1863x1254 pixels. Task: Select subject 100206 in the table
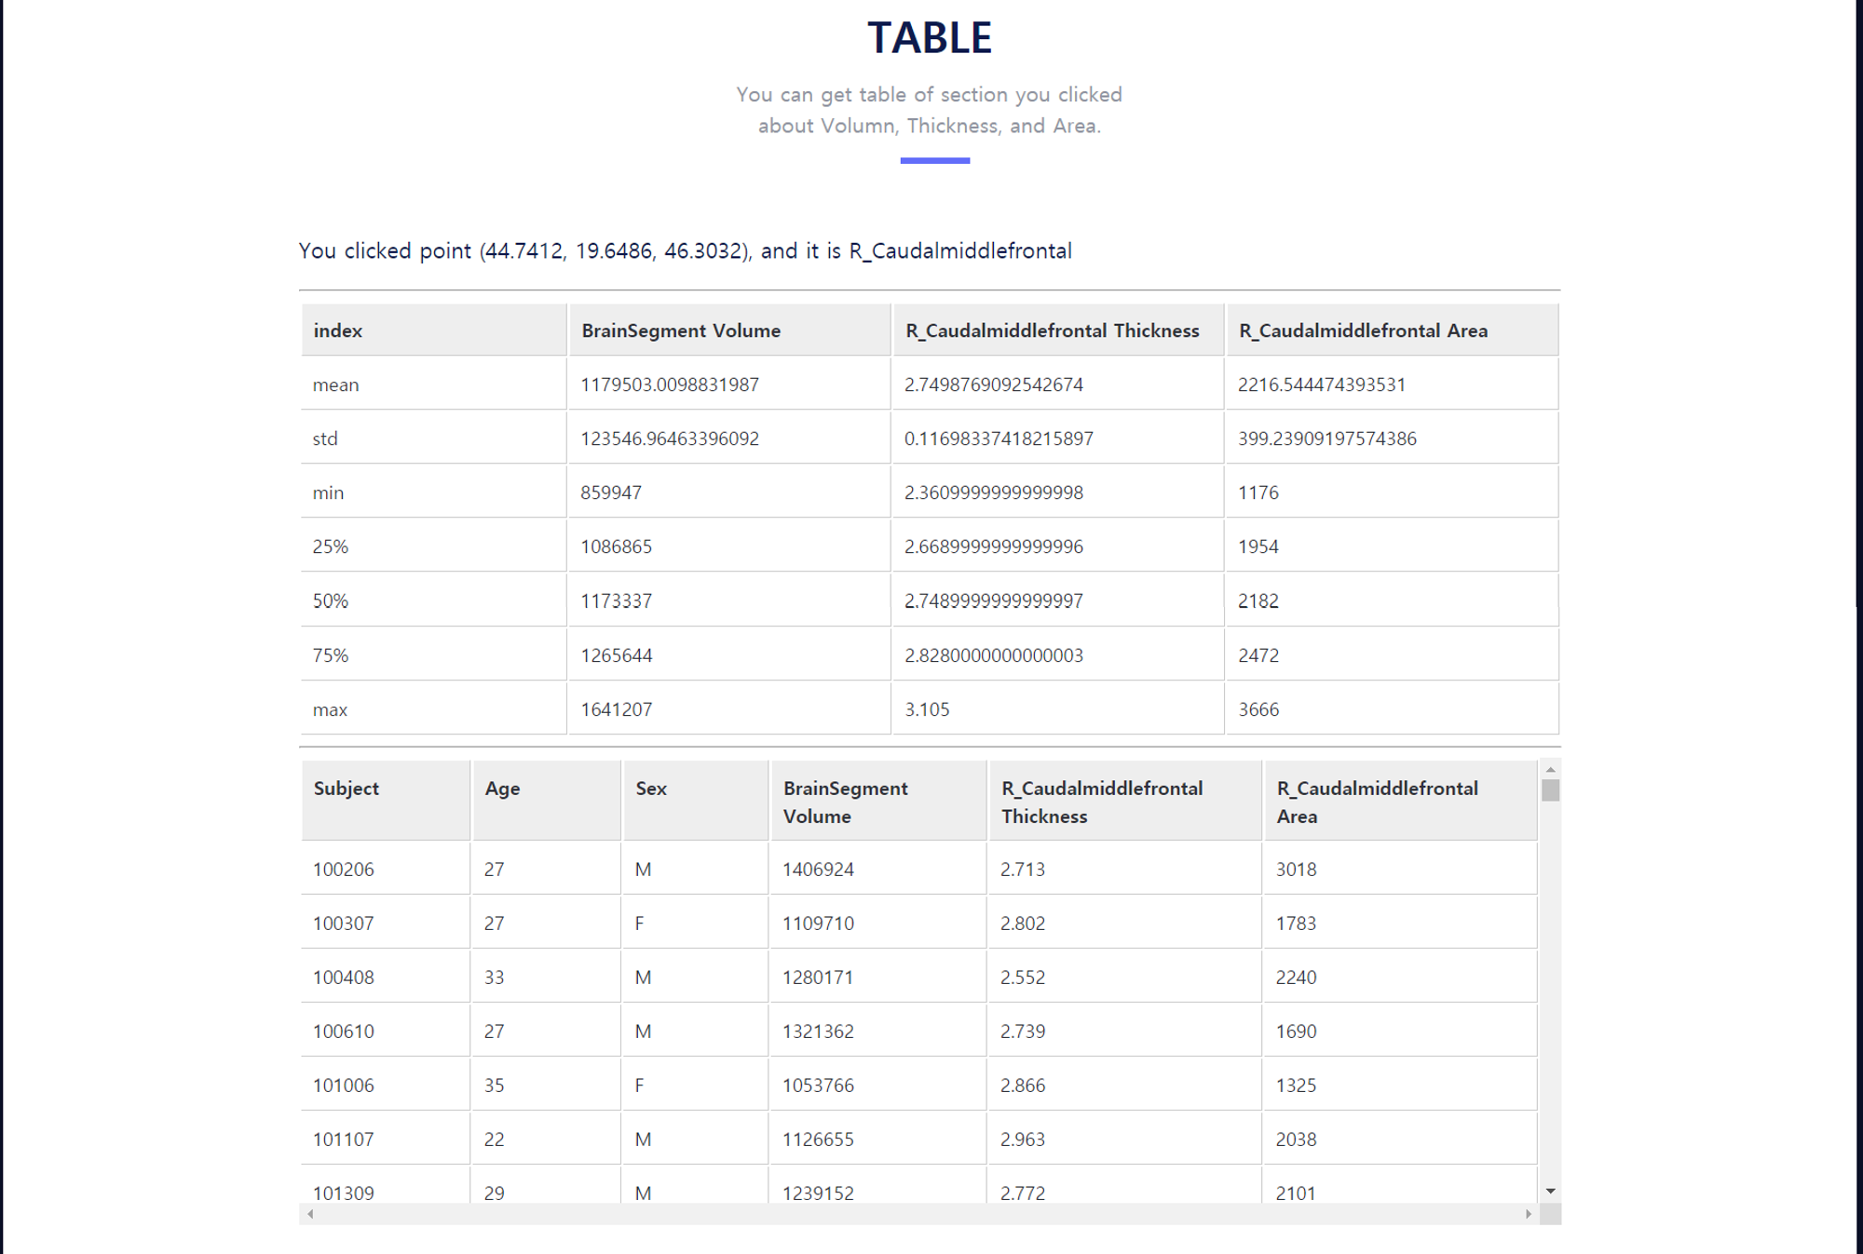344,869
